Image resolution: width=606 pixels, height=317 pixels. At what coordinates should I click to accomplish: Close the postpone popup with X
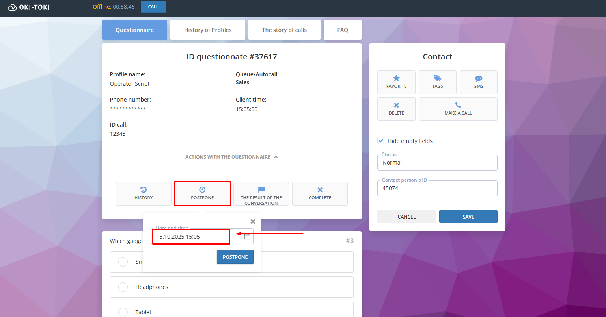click(253, 221)
